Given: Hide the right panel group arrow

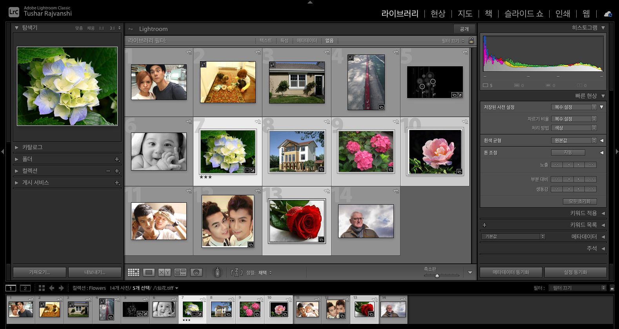Looking at the screenshot, I should 617,151.
